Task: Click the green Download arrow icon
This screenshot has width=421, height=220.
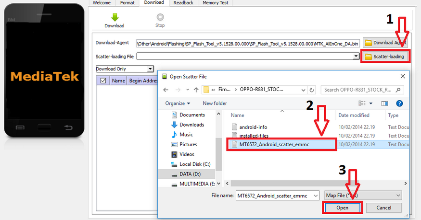Action: tap(115, 17)
